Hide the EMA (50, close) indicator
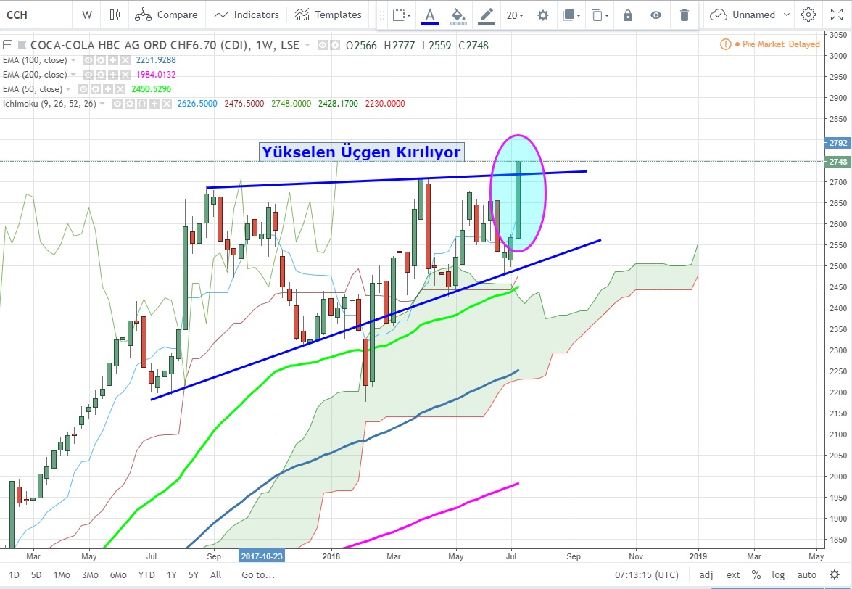Image resolution: width=852 pixels, height=589 pixels. click(x=83, y=89)
